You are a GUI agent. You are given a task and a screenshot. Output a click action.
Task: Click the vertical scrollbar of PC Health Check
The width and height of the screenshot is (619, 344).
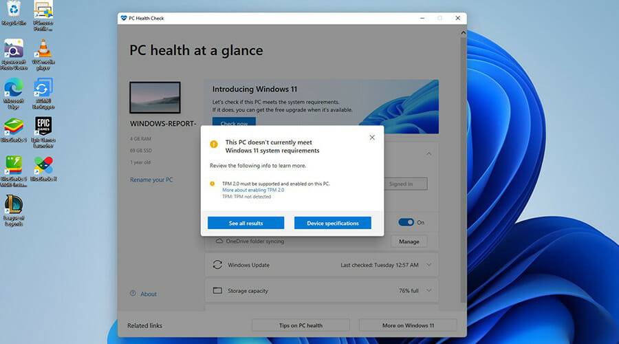(463, 170)
